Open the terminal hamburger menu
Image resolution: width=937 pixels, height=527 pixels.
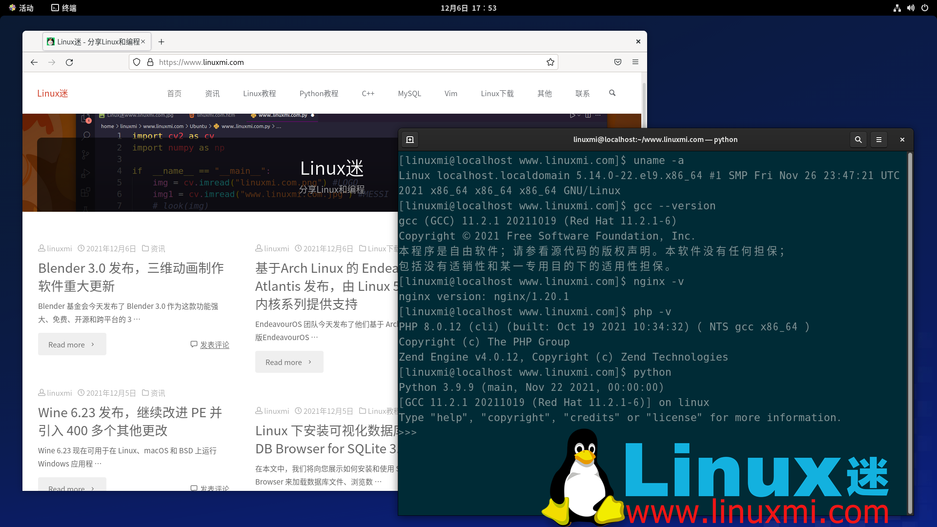click(x=879, y=140)
